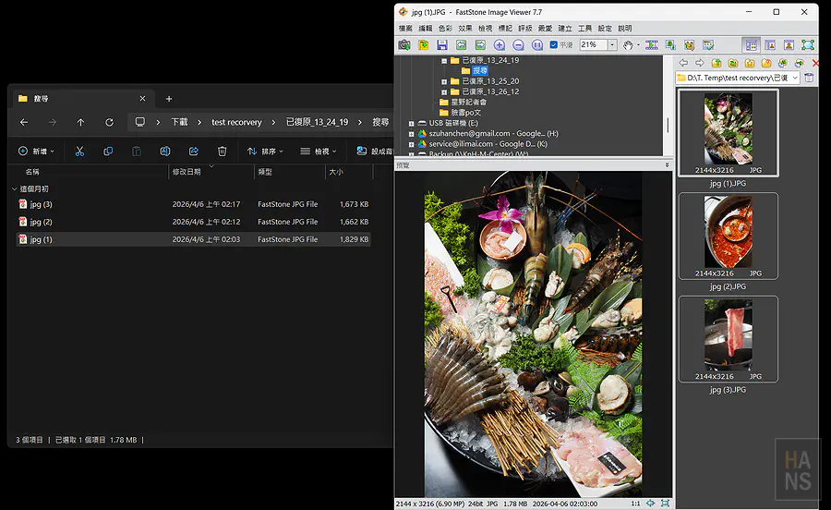Click the Share icon in Explorer toolbar

click(194, 152)
